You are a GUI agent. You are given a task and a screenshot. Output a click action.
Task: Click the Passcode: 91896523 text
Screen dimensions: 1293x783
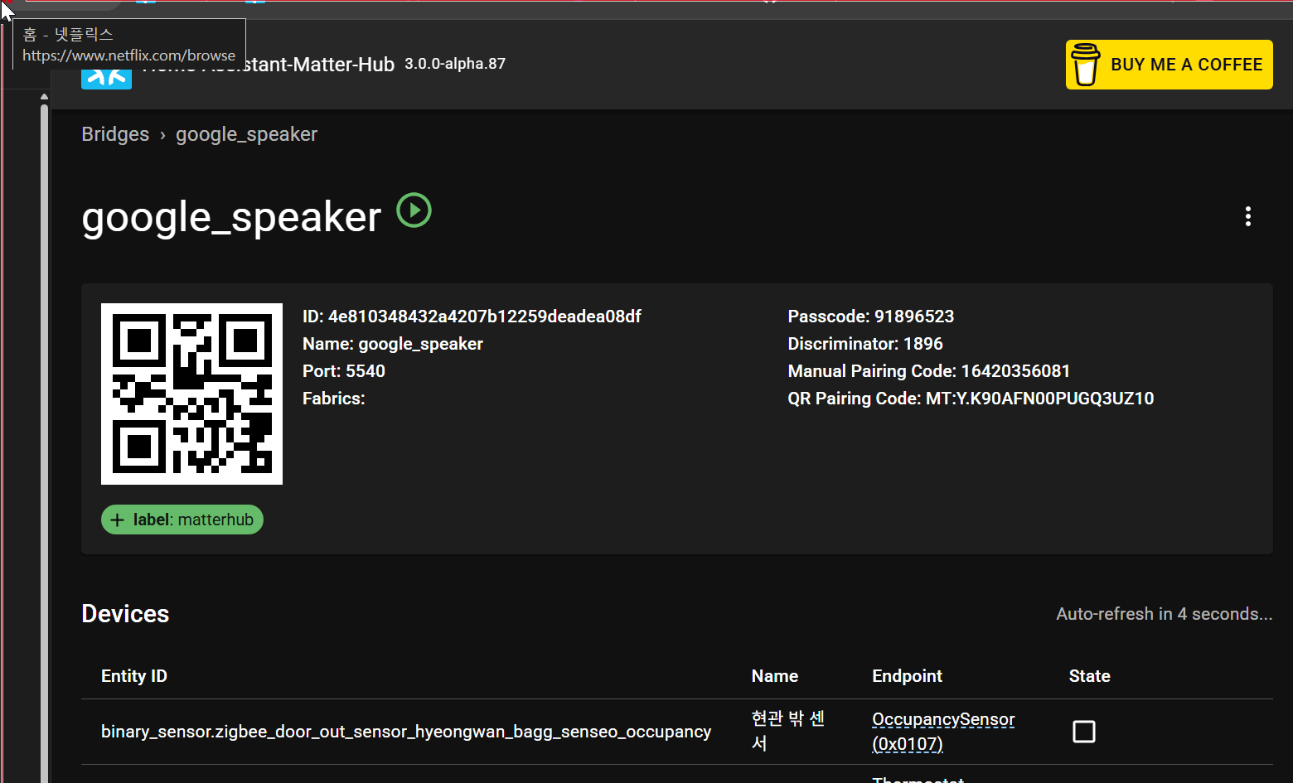pyautogui.click(x=870, y=317)
